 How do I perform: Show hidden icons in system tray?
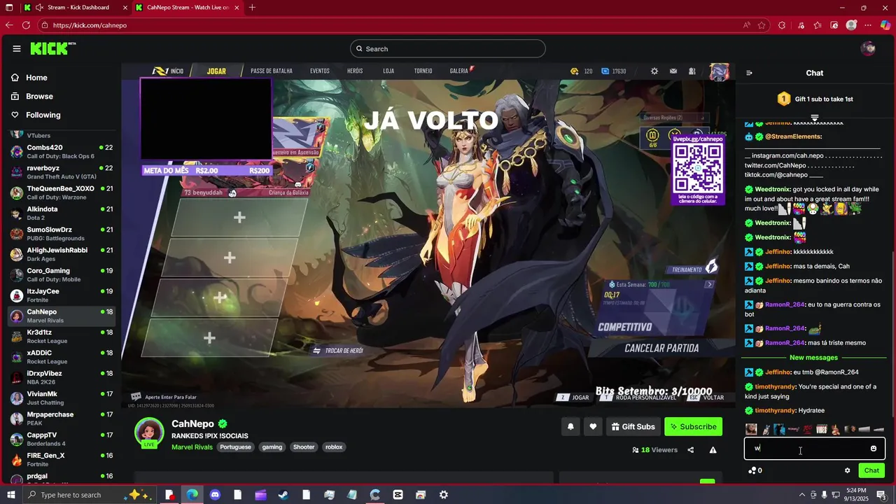[x=801, y=495]
